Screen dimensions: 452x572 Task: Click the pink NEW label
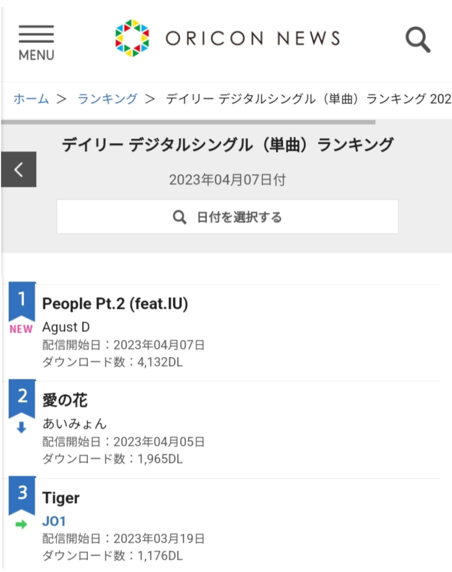pyautogui.click(x=21, y=329)
